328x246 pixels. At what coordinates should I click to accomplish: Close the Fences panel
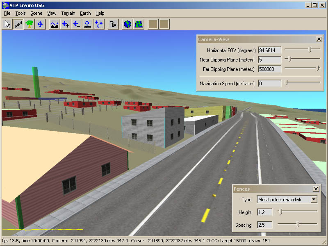click(x=316, y=189)
